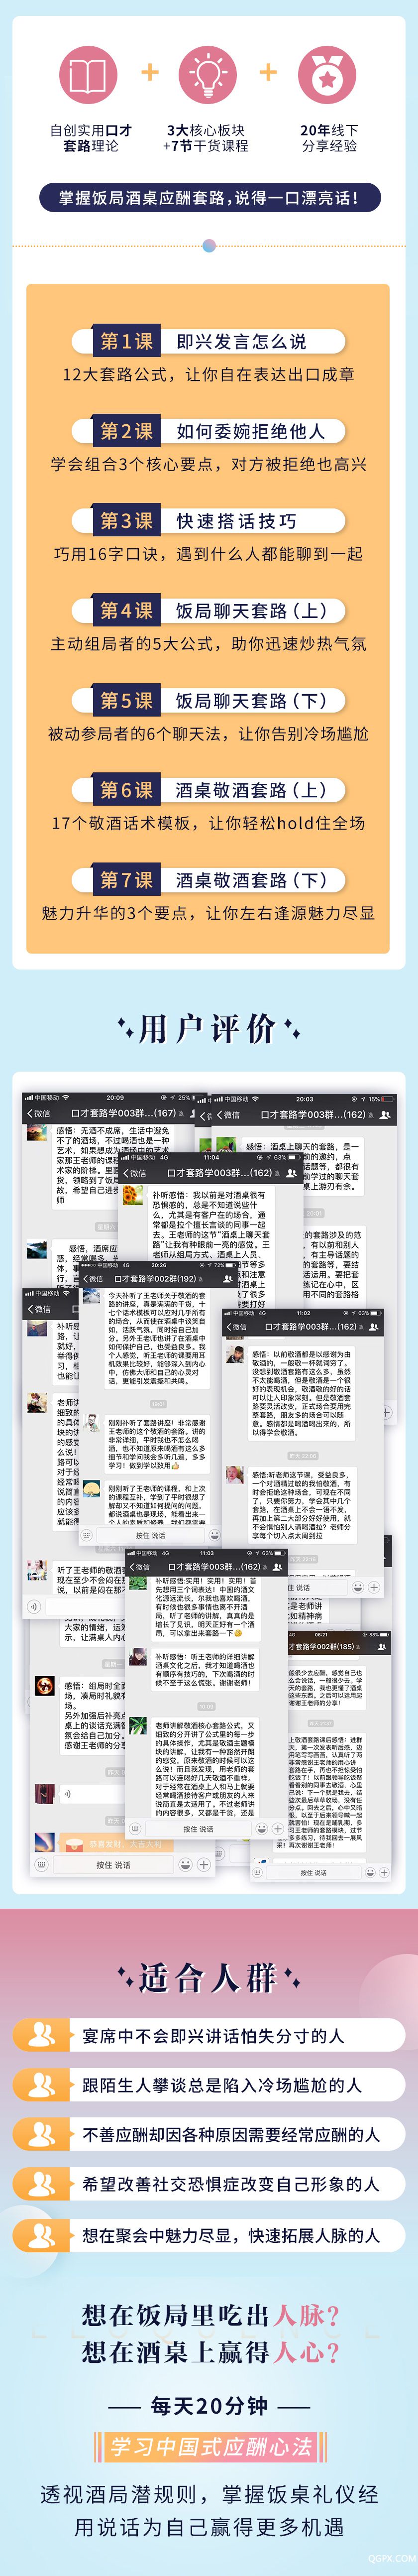Image resolution: width=418 pixels, height=2576 pixels.
Task: Click the headline 想在饭局里吃出人脉？
Action: (x=210, y=2315)
